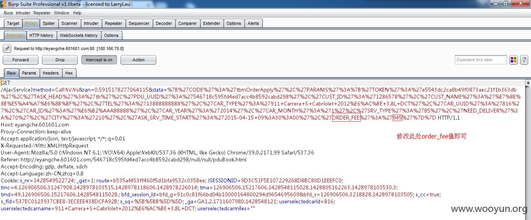Open the WebSockets history sub-tab
This screenshot has width=531, height=220.
(79, 35)
